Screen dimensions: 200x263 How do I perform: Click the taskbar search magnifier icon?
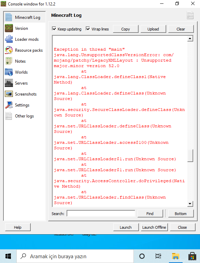click(23, 256)
